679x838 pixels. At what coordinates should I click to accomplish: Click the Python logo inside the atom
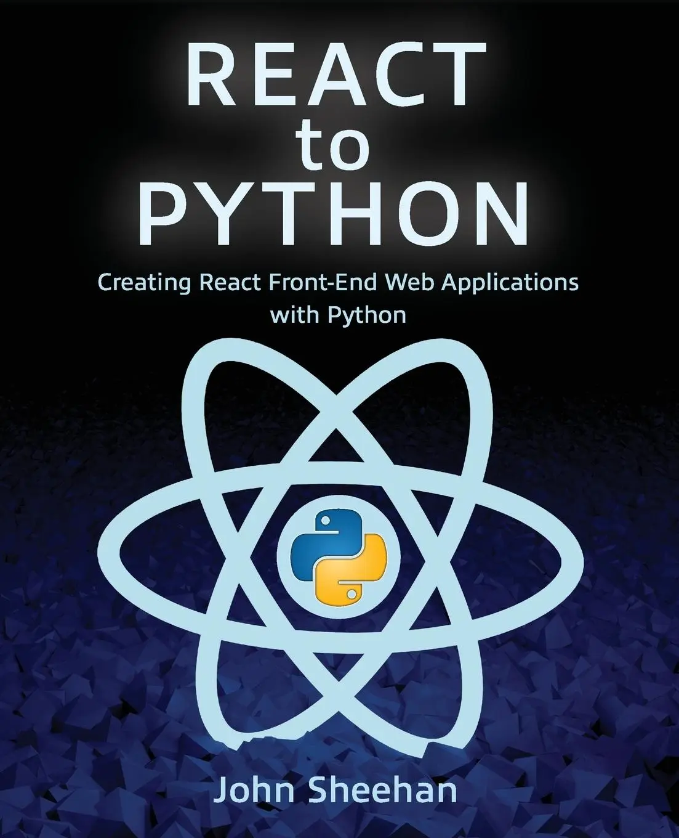[339, 557]
